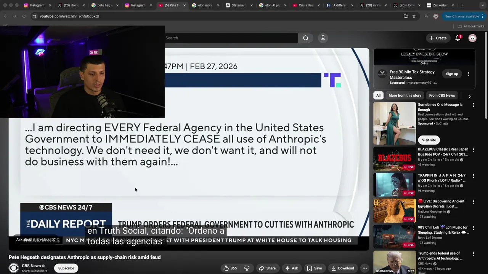Open Ancient Egyptian Secrets thumbnail
Image resolution: width=488 pixels, height=274 pixels.
pos(395,210)
